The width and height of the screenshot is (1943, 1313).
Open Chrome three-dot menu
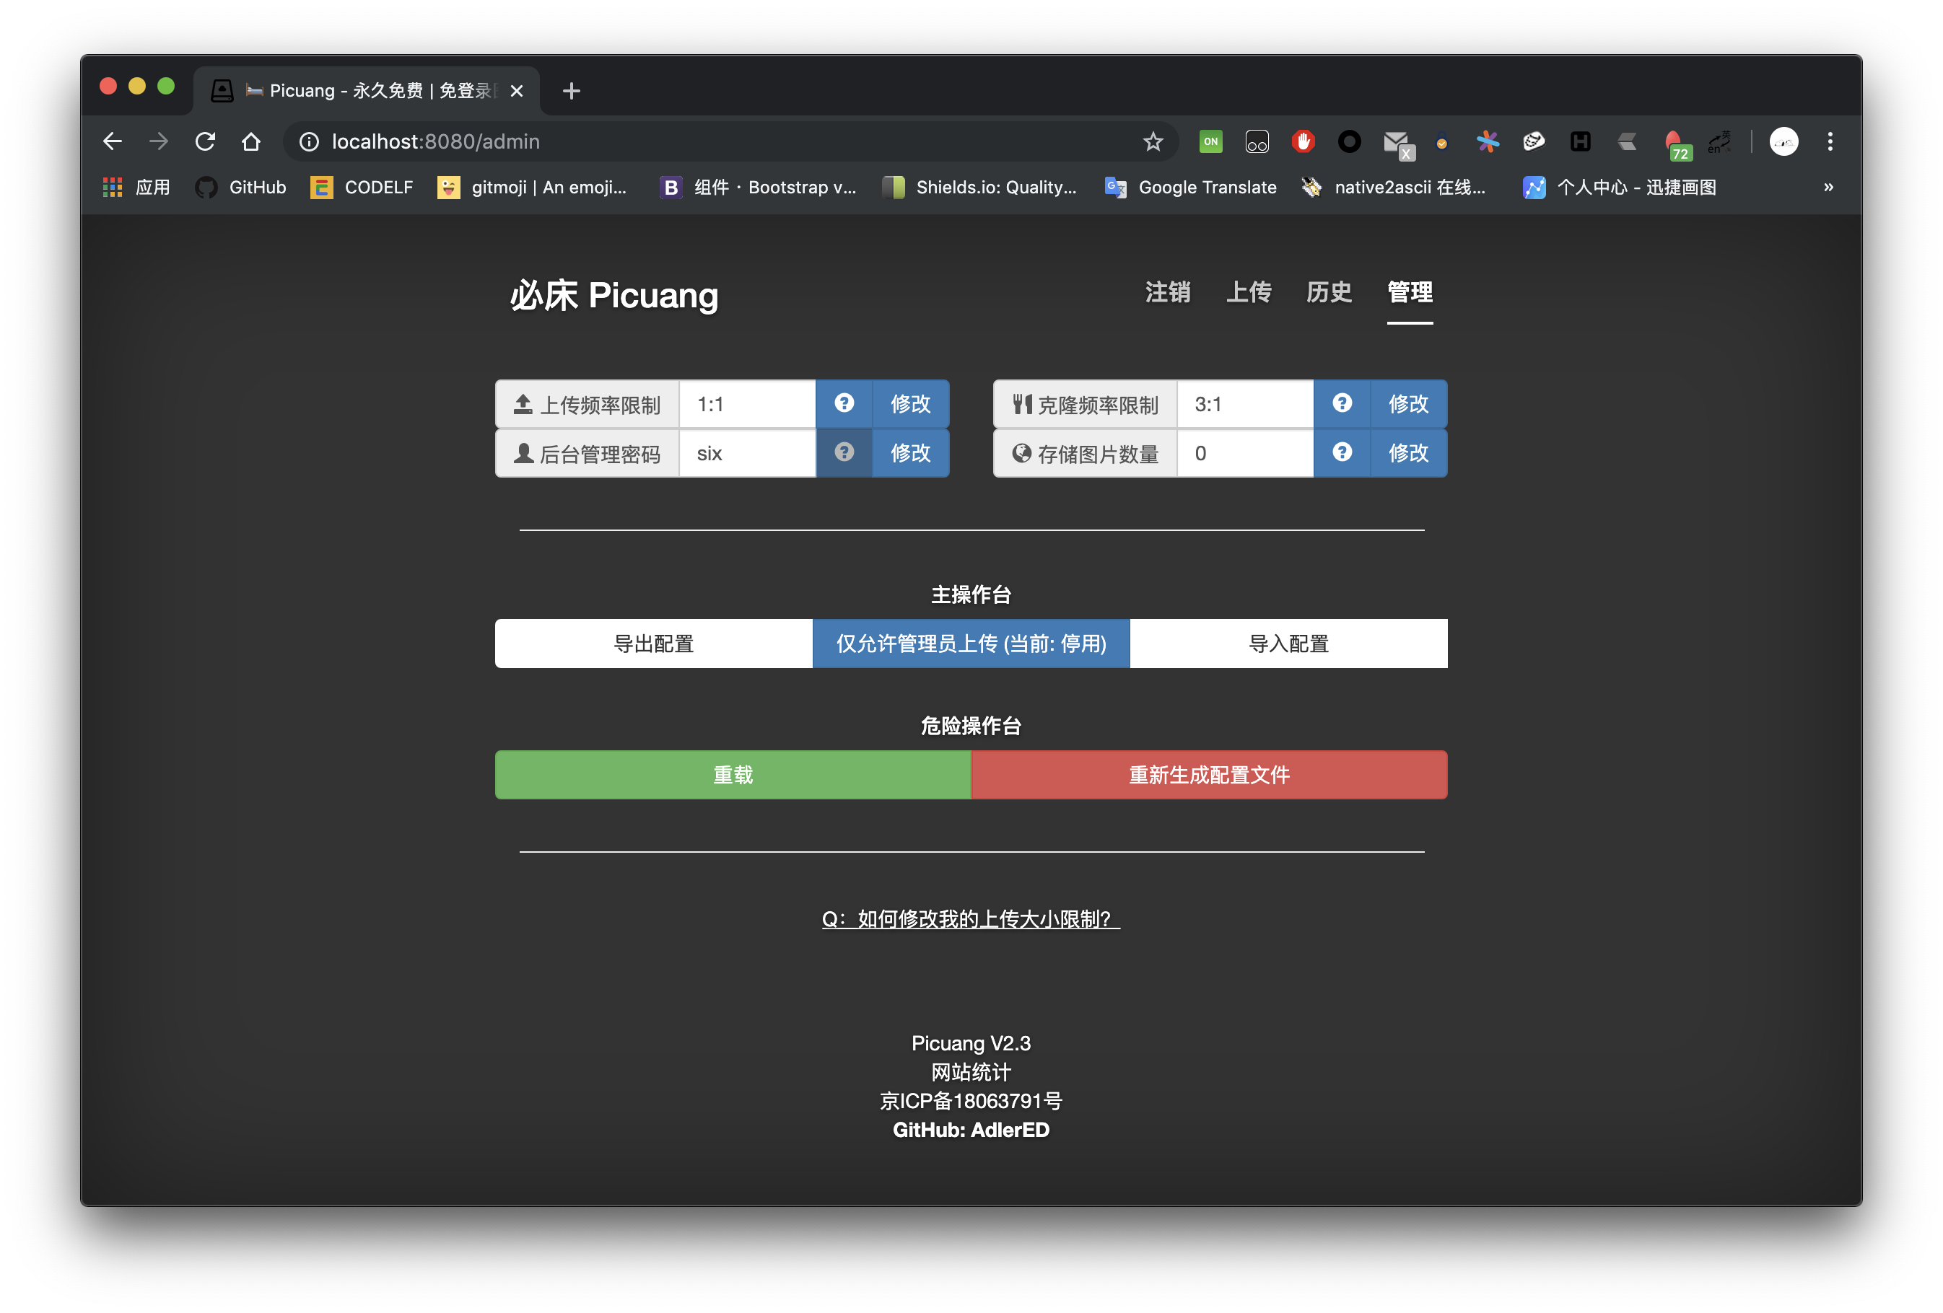(x=1829, y=141)
